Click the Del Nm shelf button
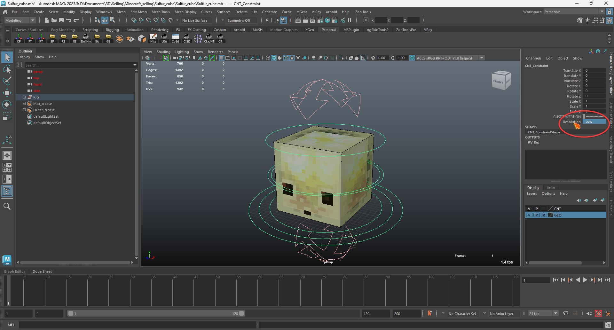 (x=86, y=39)
